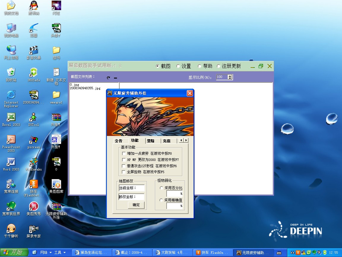Select the 设置 radio button
This screenshot has height=257, width=342.
click(x=178, y=66)
